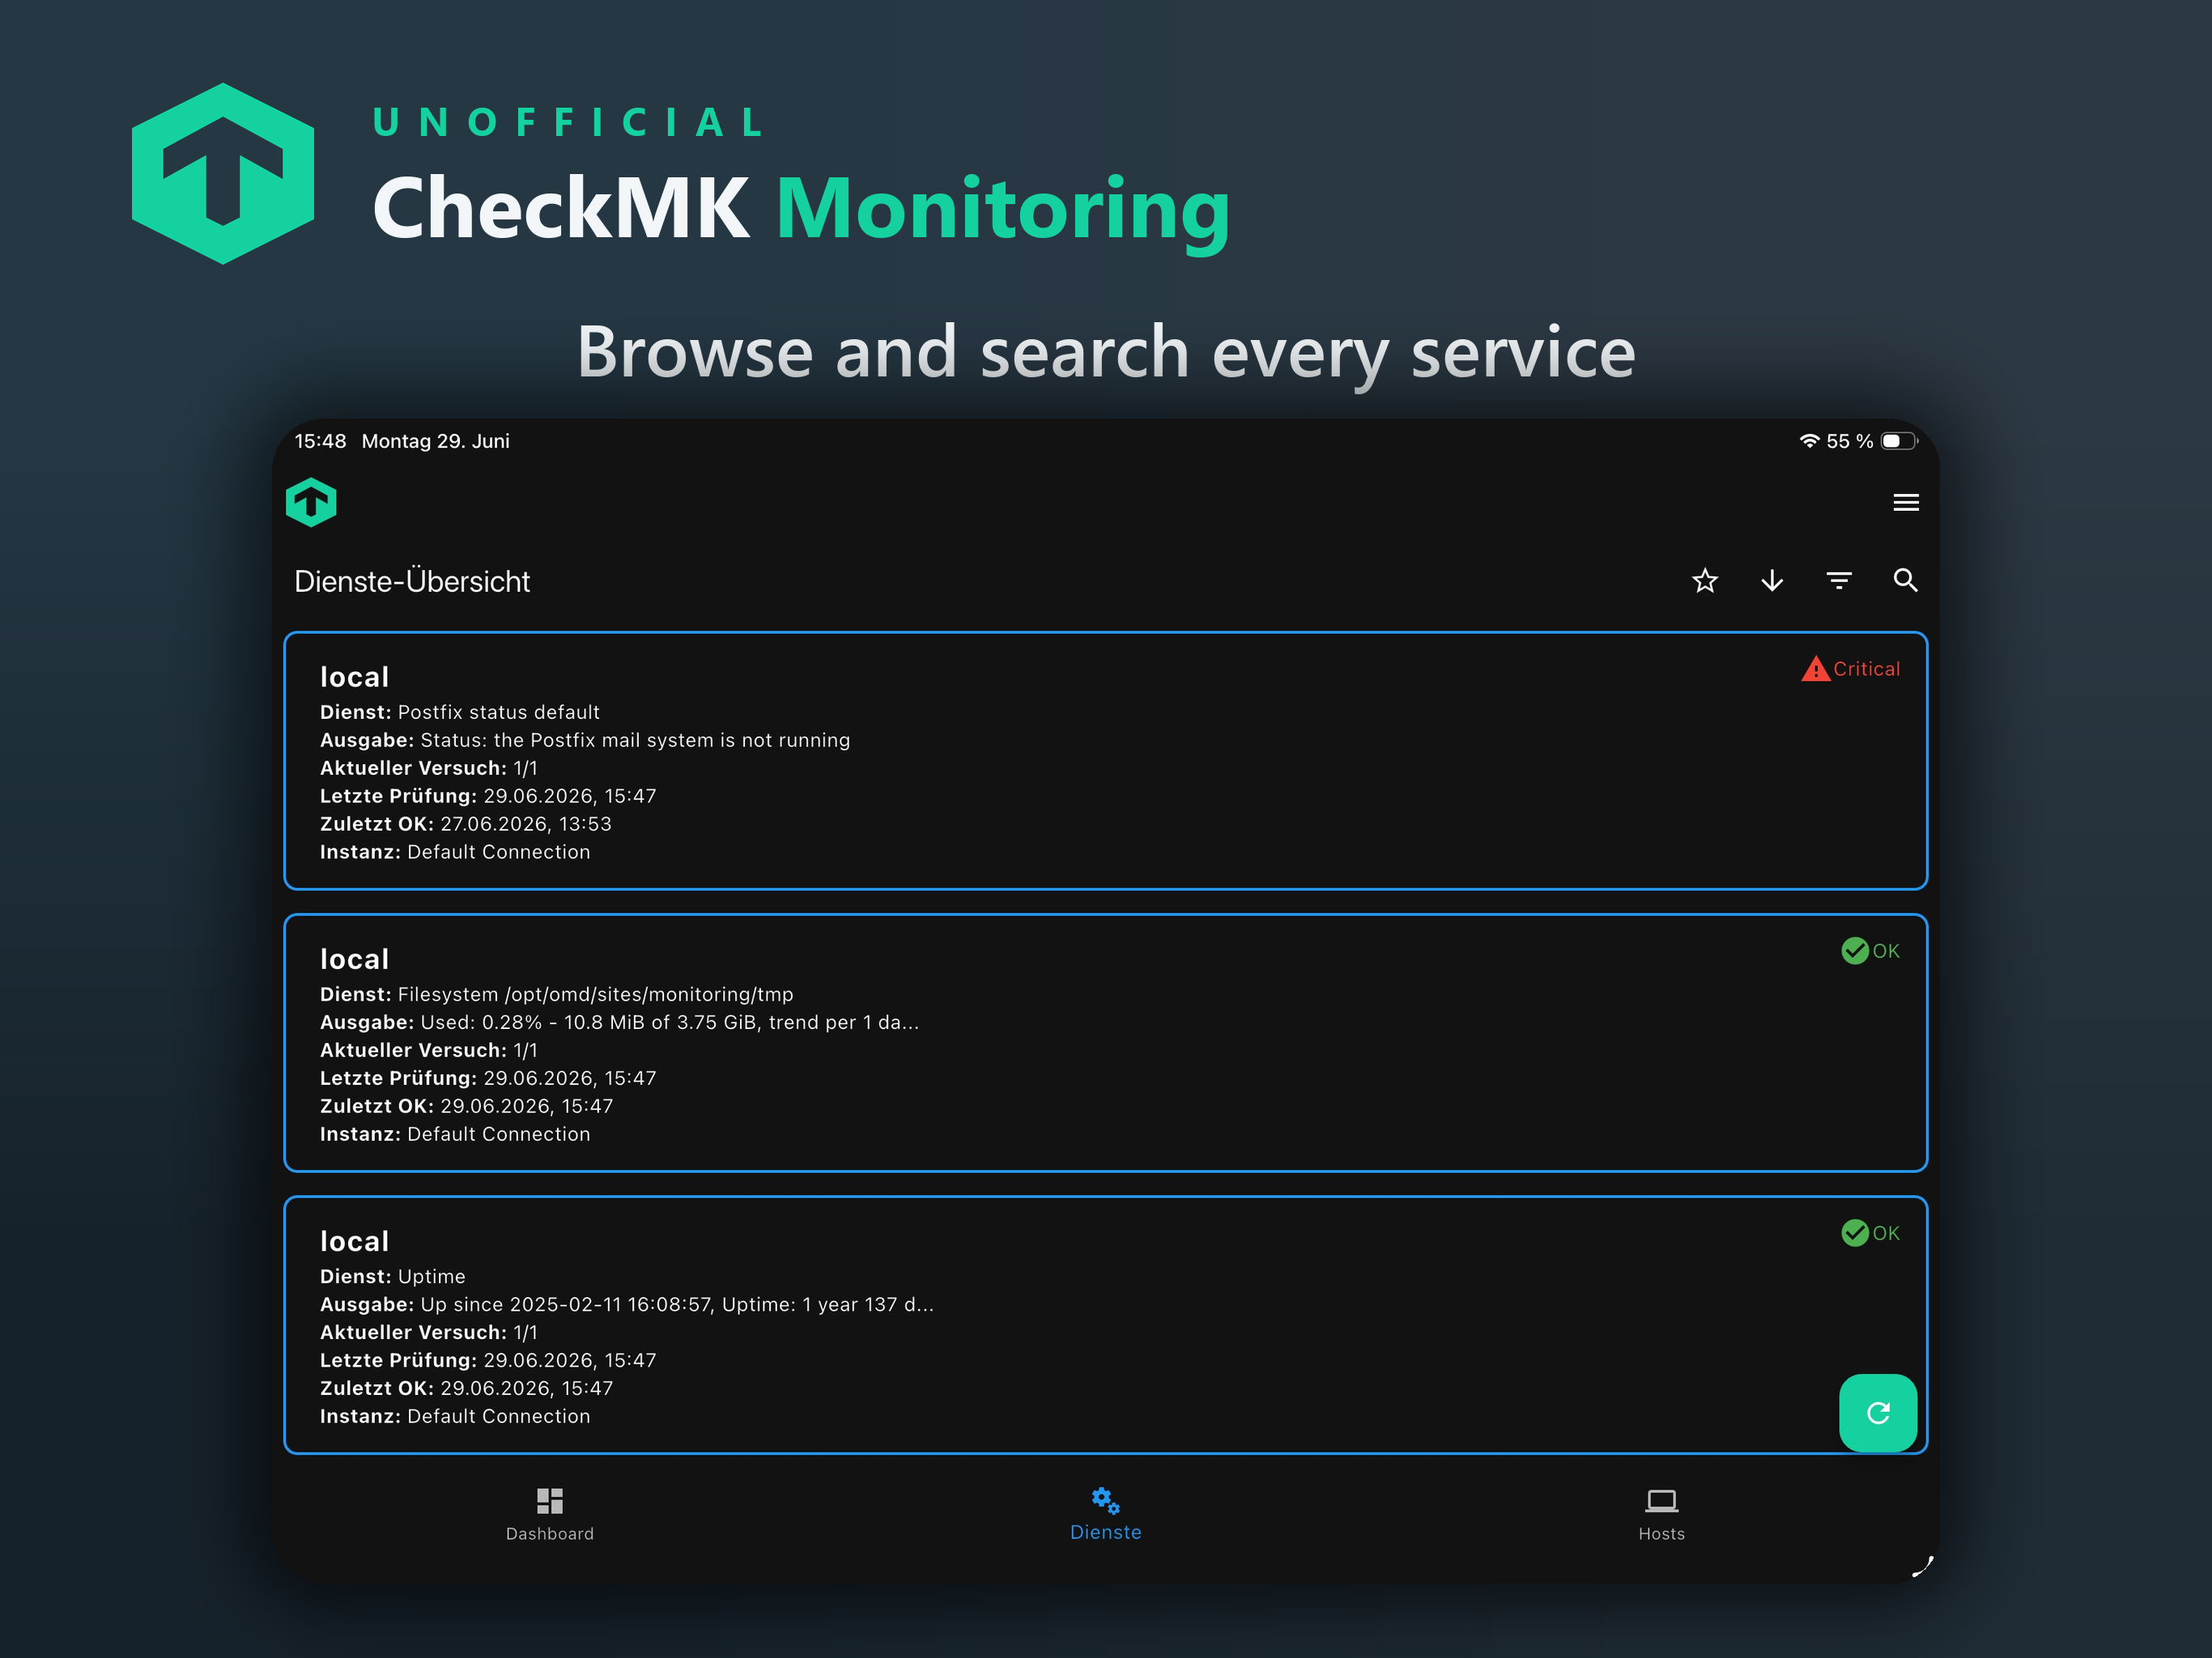Viewport: 2212px width, 1658px height.
Task: Open the filter list icon
Action: coord(1839,581)
